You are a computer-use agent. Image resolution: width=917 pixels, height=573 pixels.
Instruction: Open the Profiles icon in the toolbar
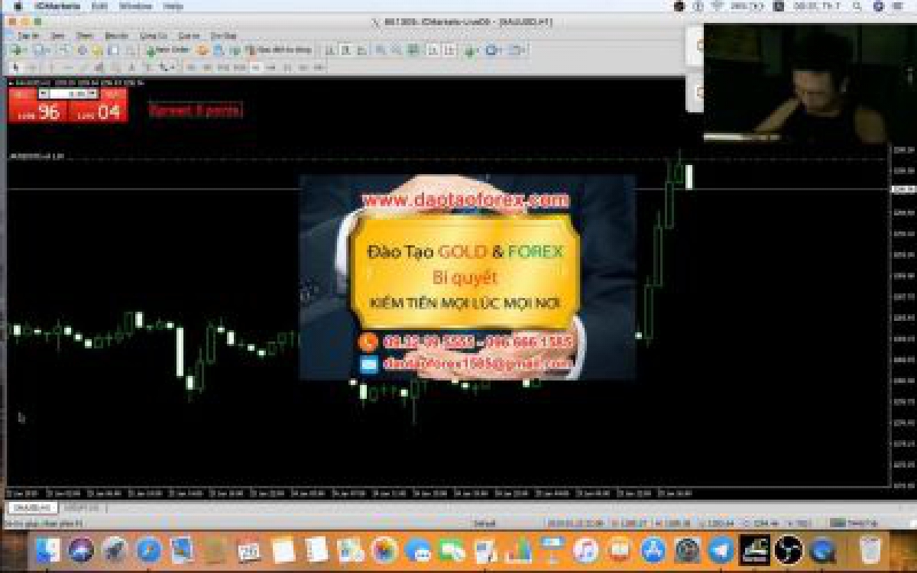pos(41,50)
